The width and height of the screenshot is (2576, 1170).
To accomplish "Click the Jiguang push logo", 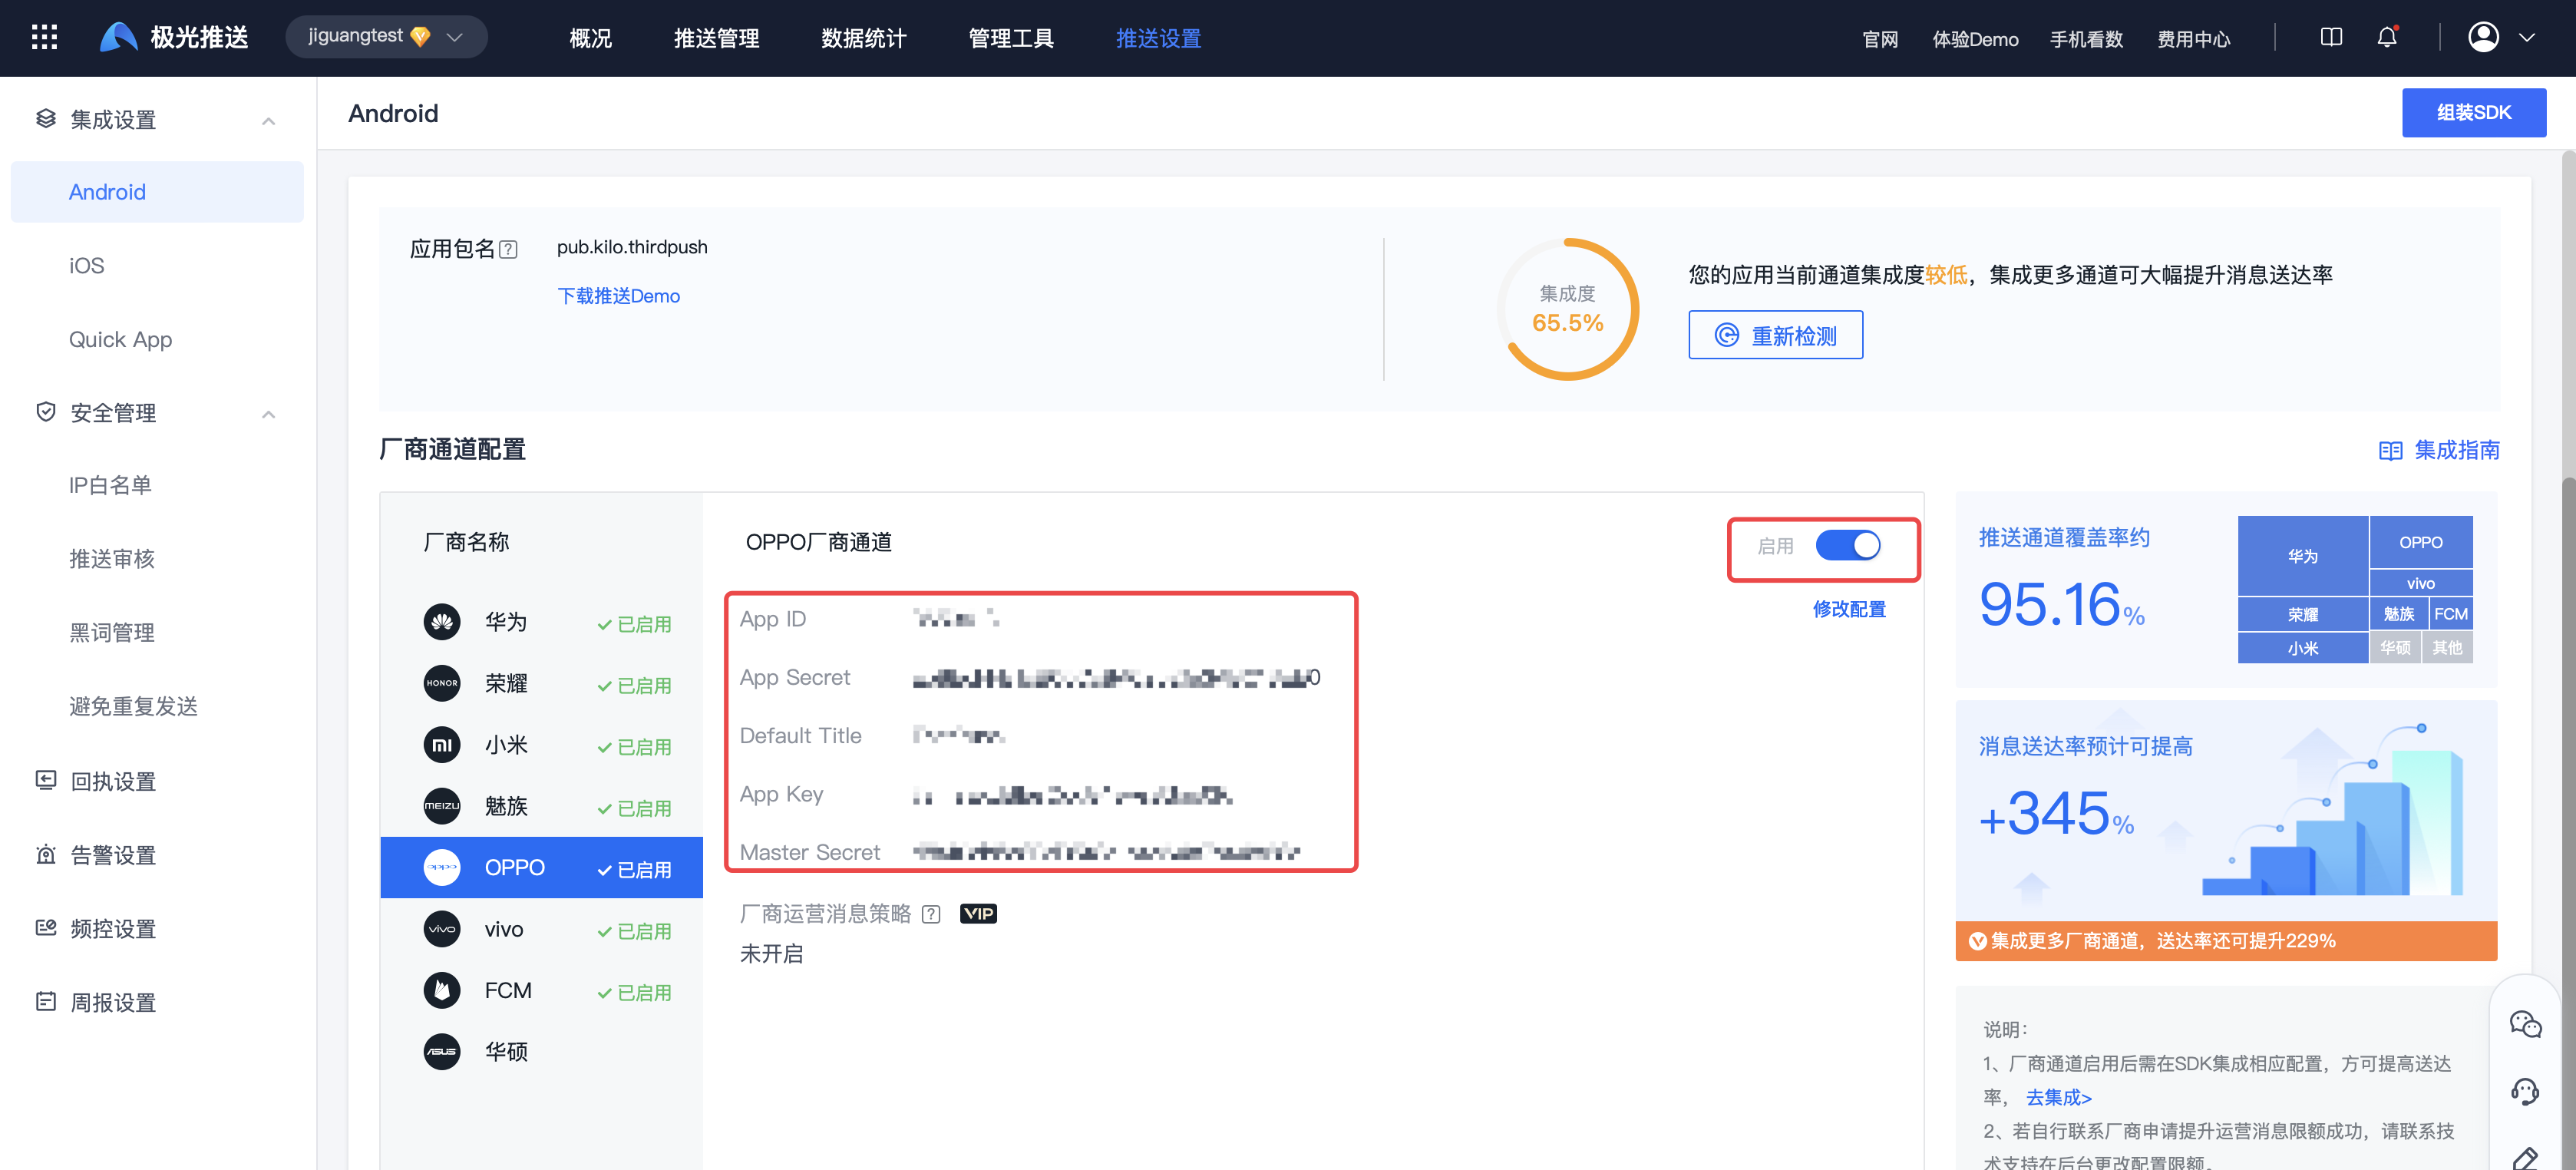I will 174,38.
